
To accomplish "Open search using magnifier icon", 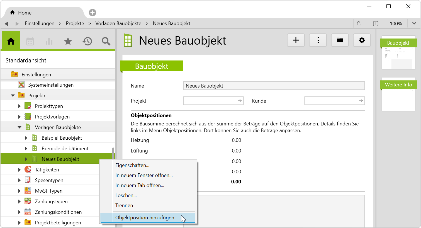I will [106, 42].
